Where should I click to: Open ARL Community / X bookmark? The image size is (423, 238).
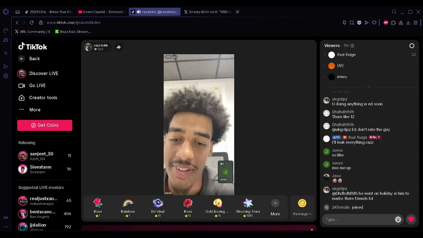tap(33, 32)
